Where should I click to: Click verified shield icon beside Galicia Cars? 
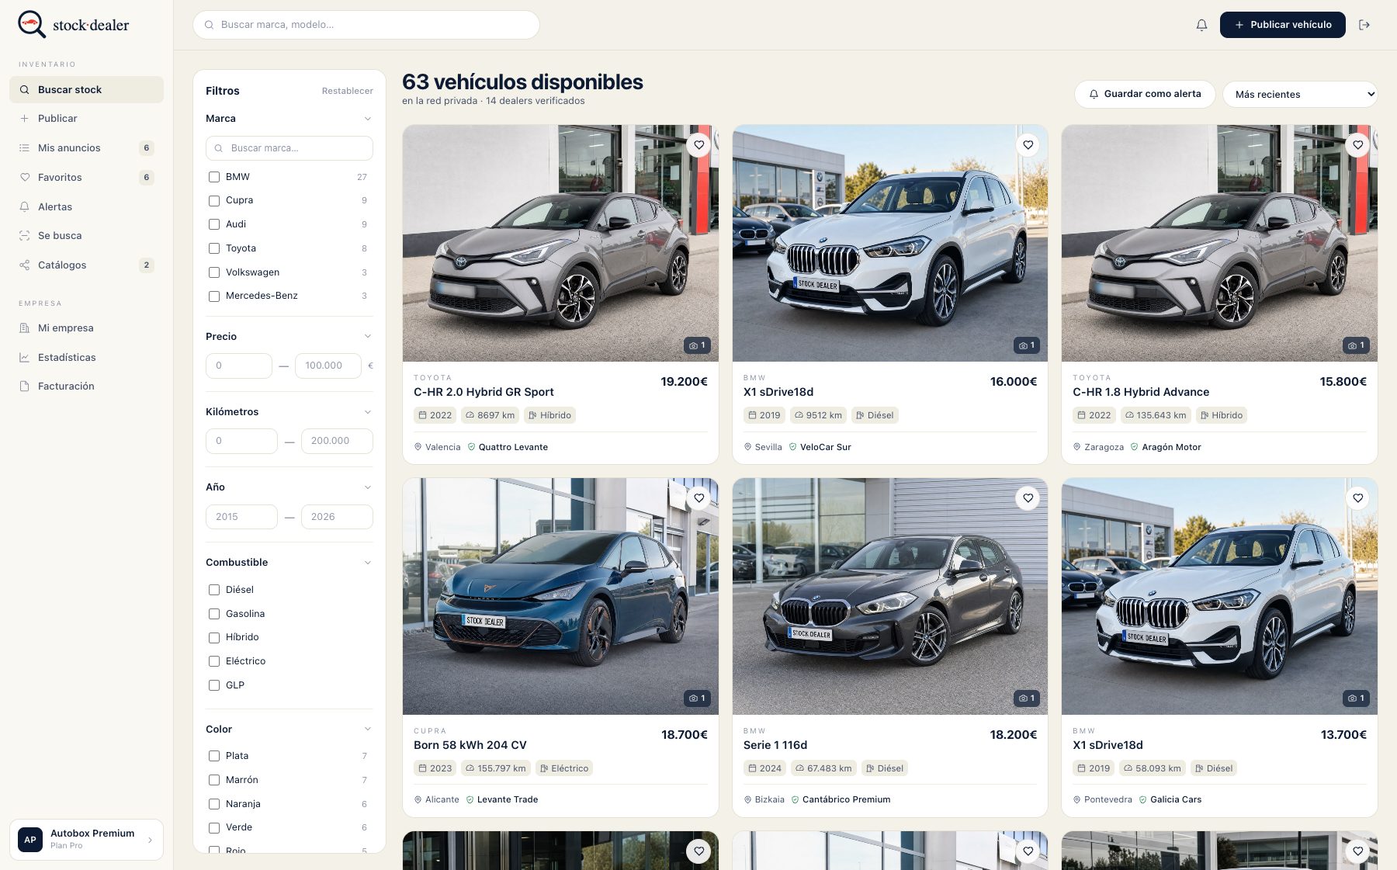tap(1142, 799)
